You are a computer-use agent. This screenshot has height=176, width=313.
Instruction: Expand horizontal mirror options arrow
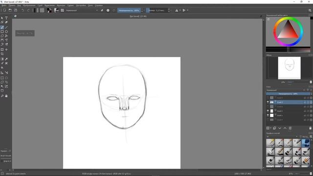coord(180,10)
